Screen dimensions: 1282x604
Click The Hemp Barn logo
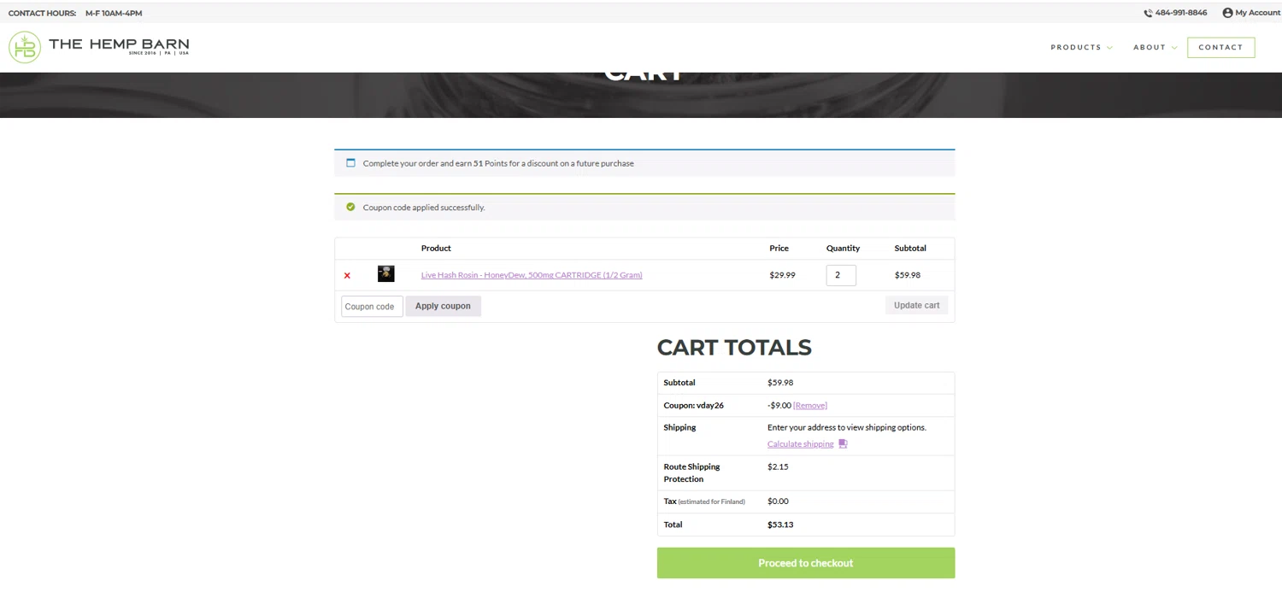(x=98, y=47)
